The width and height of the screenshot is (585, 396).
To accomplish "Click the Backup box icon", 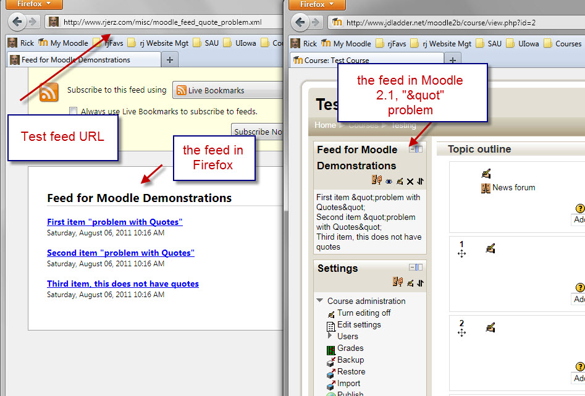I will tap(330, 361).
